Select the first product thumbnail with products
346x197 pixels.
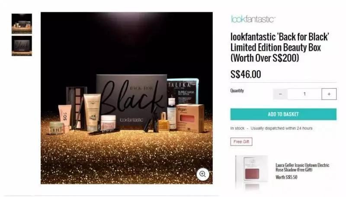pyautogui.click(x=22, y=24)
